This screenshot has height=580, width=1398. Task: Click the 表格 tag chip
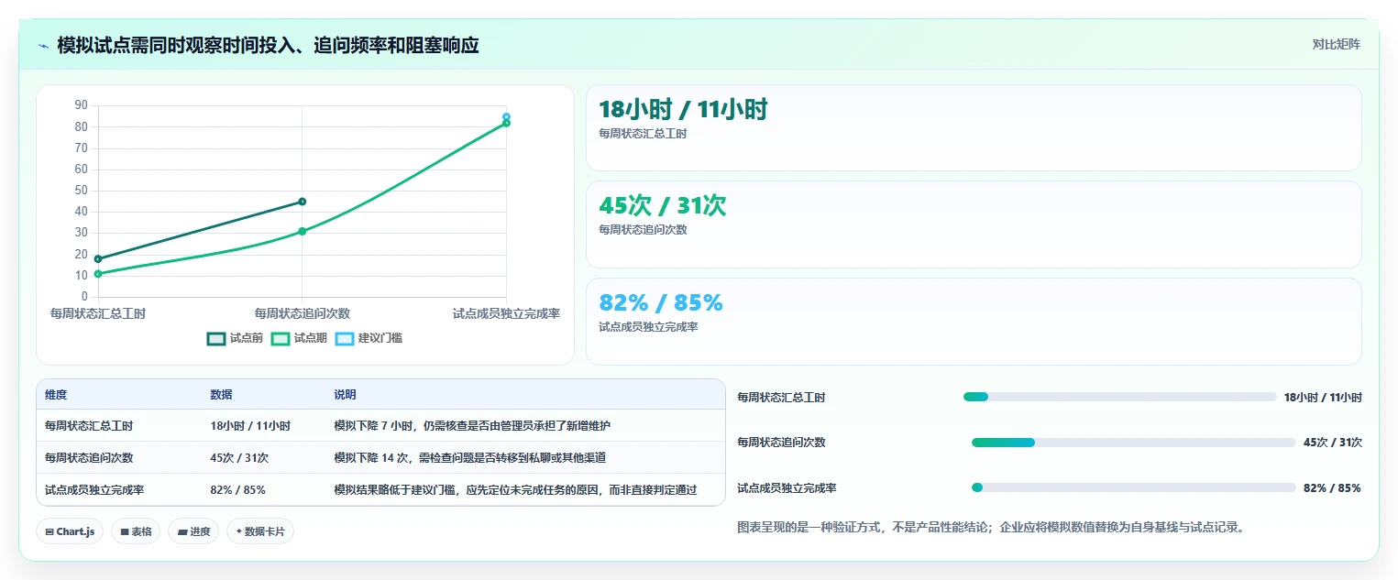coord(136,531)
